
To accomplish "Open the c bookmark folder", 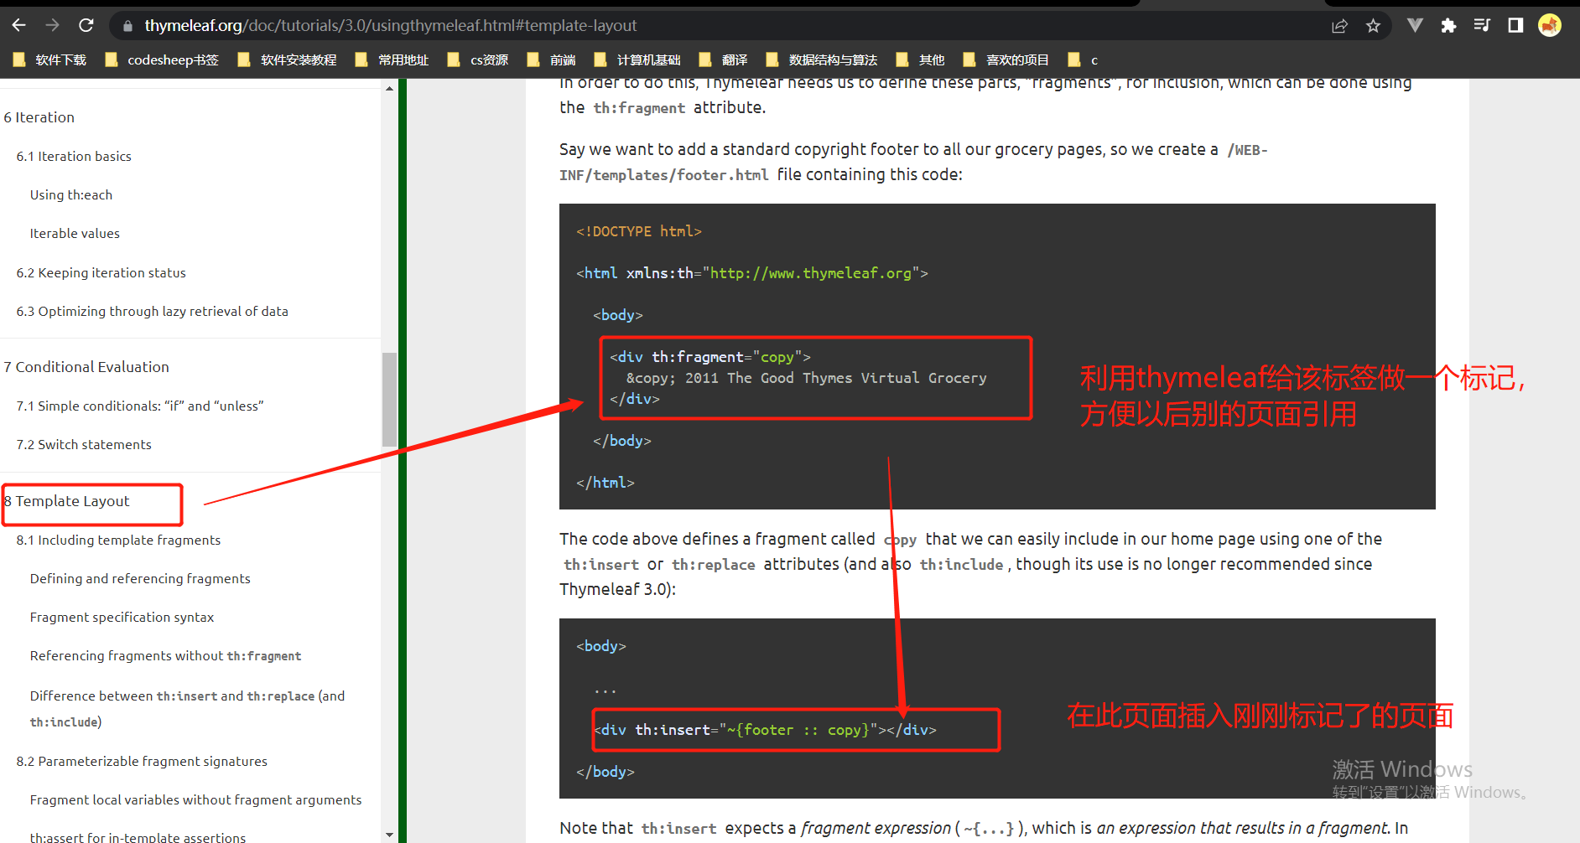I will pos(1083,59).
